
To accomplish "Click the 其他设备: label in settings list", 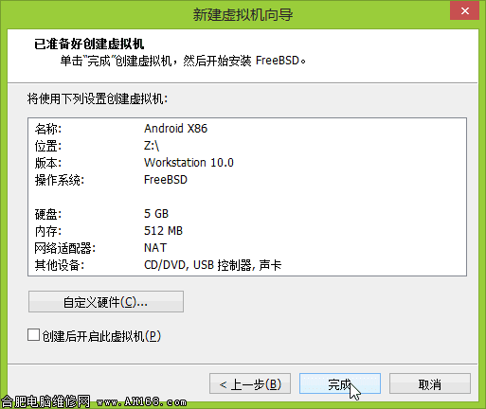I will (x=60, y=265).
